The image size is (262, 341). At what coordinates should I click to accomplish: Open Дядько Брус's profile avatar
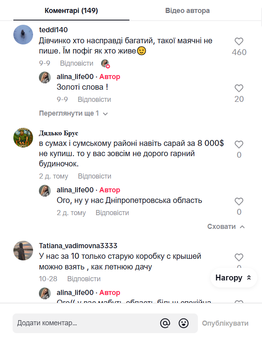[23, 138]
